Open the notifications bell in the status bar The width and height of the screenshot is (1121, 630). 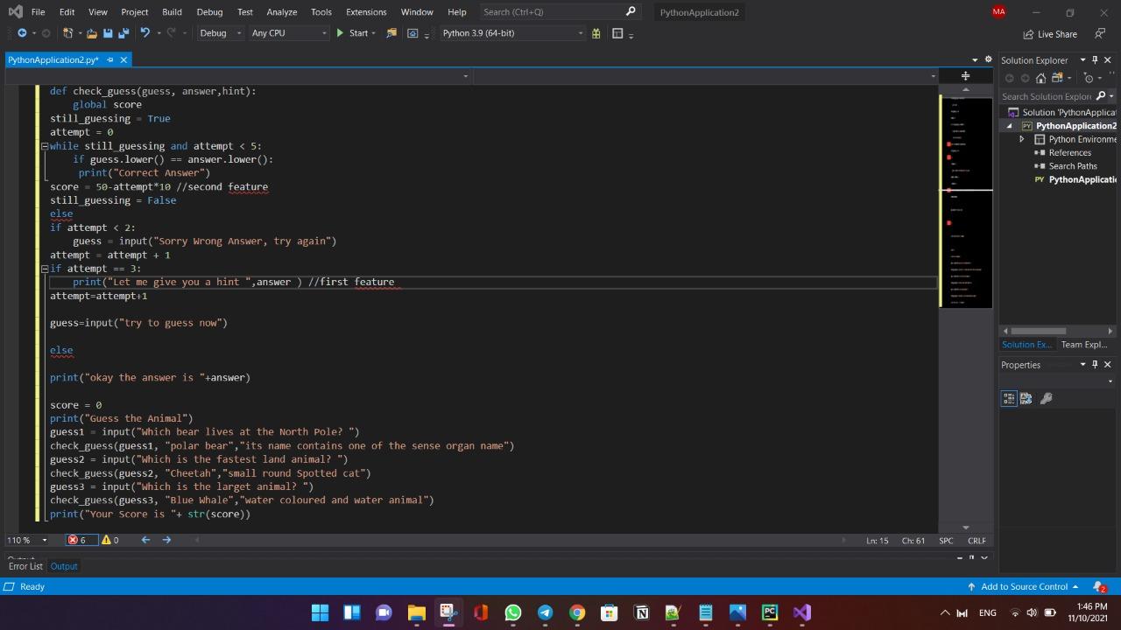click(x=1099, y=586)
